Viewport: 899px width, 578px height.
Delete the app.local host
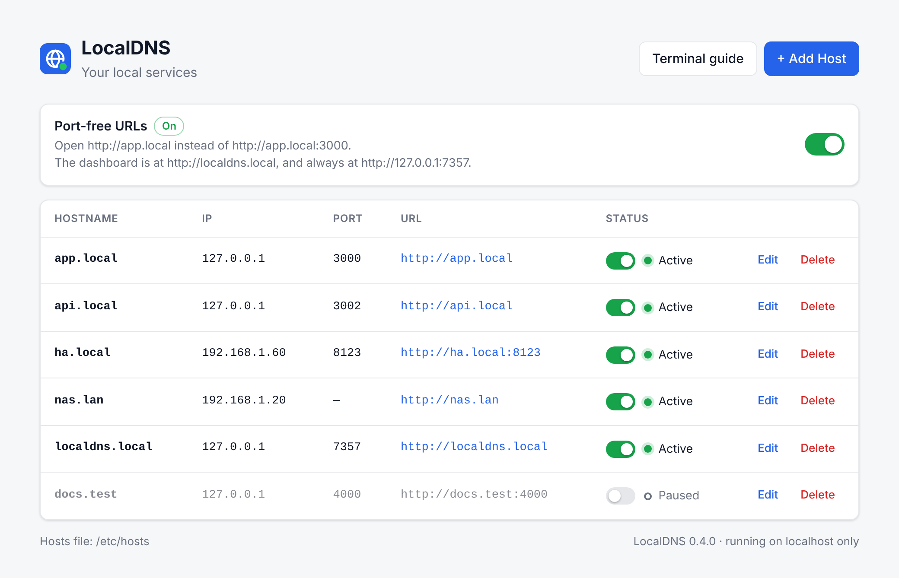pos(817,260)
